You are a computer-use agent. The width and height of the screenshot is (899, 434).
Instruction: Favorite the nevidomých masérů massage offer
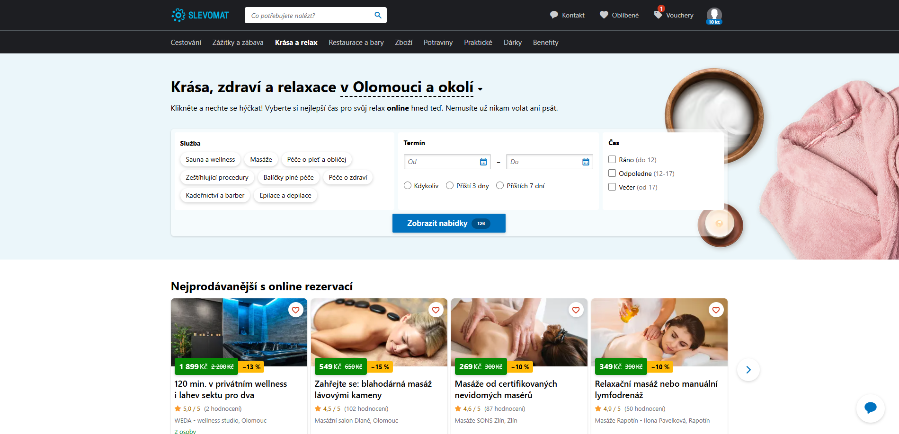[x=576, y=310]
